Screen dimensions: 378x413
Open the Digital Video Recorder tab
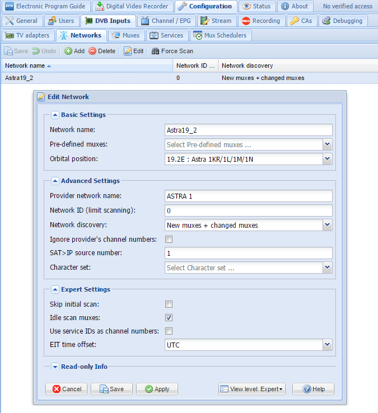(132, 6)
